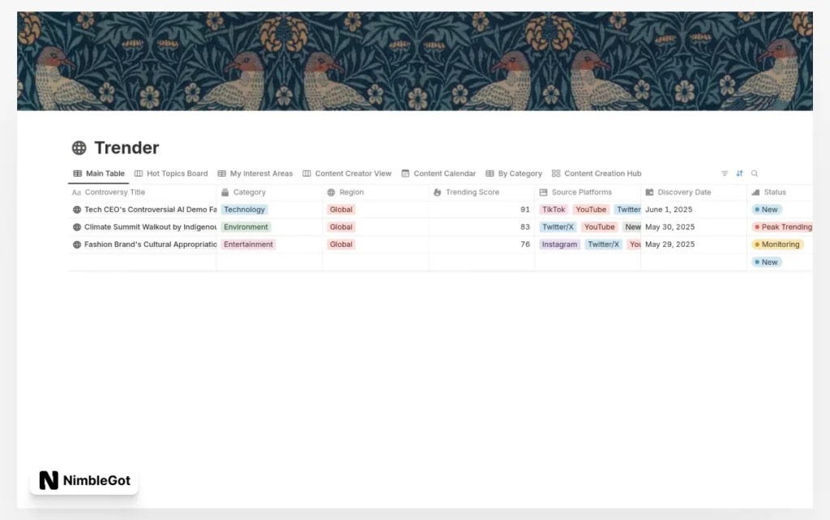Viewport: 830px width, 520px height.
Task: Click the date June 1, 2025
Action: click(x=669, y=210)
